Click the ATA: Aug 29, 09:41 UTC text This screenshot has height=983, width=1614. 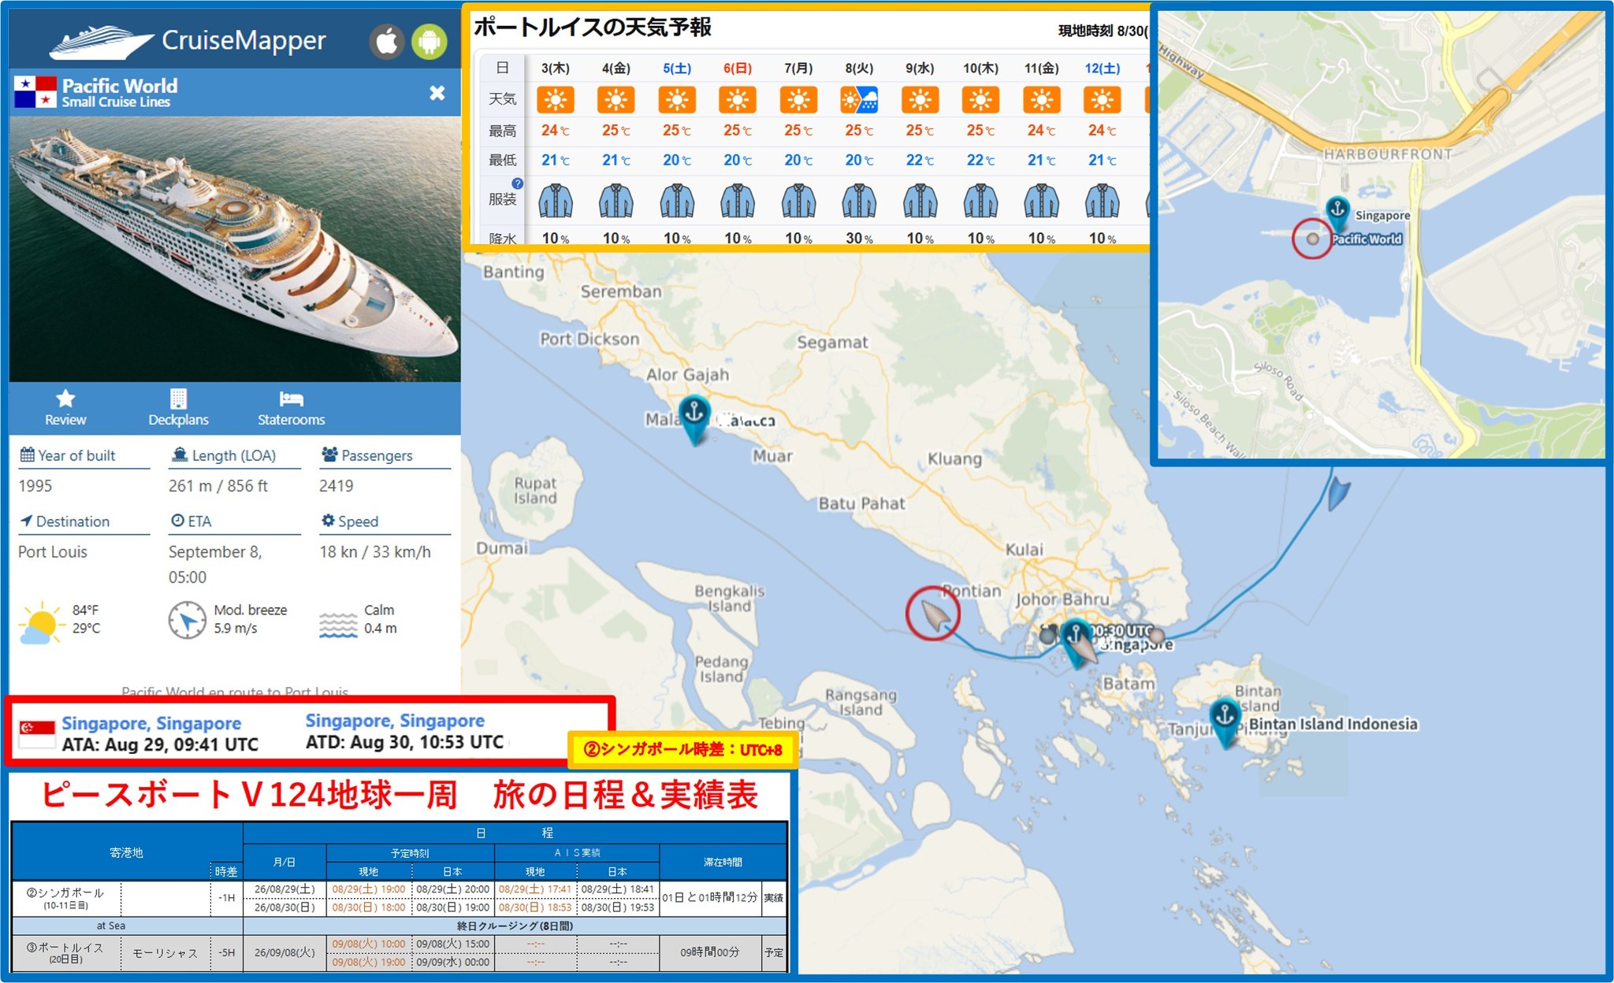pyautogui.click(x=160, y=744)
